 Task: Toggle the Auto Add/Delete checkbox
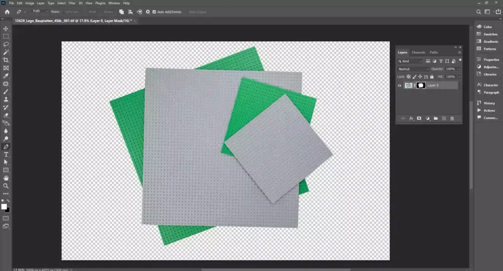click(154, 11)
